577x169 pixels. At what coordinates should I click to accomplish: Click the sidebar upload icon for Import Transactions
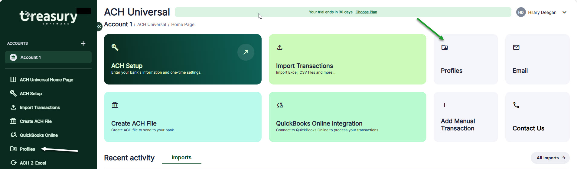click(13, 107)
